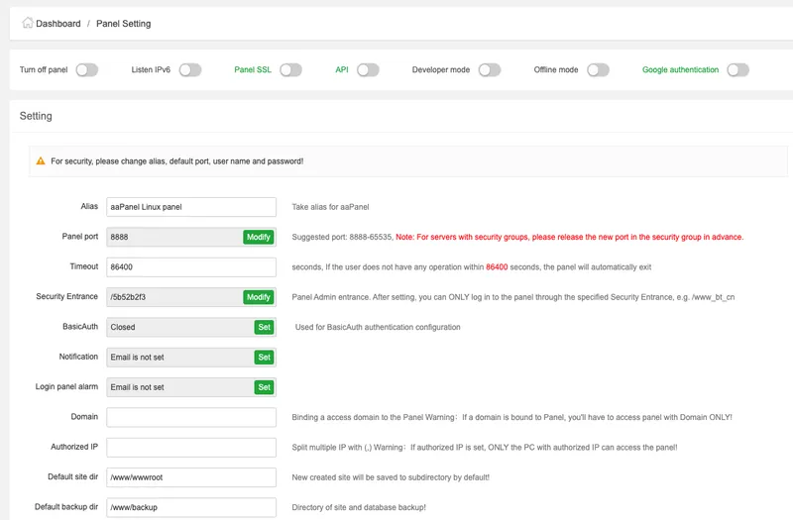
Task: Enable Google authentication switch
Action: [x=737, y=70]
